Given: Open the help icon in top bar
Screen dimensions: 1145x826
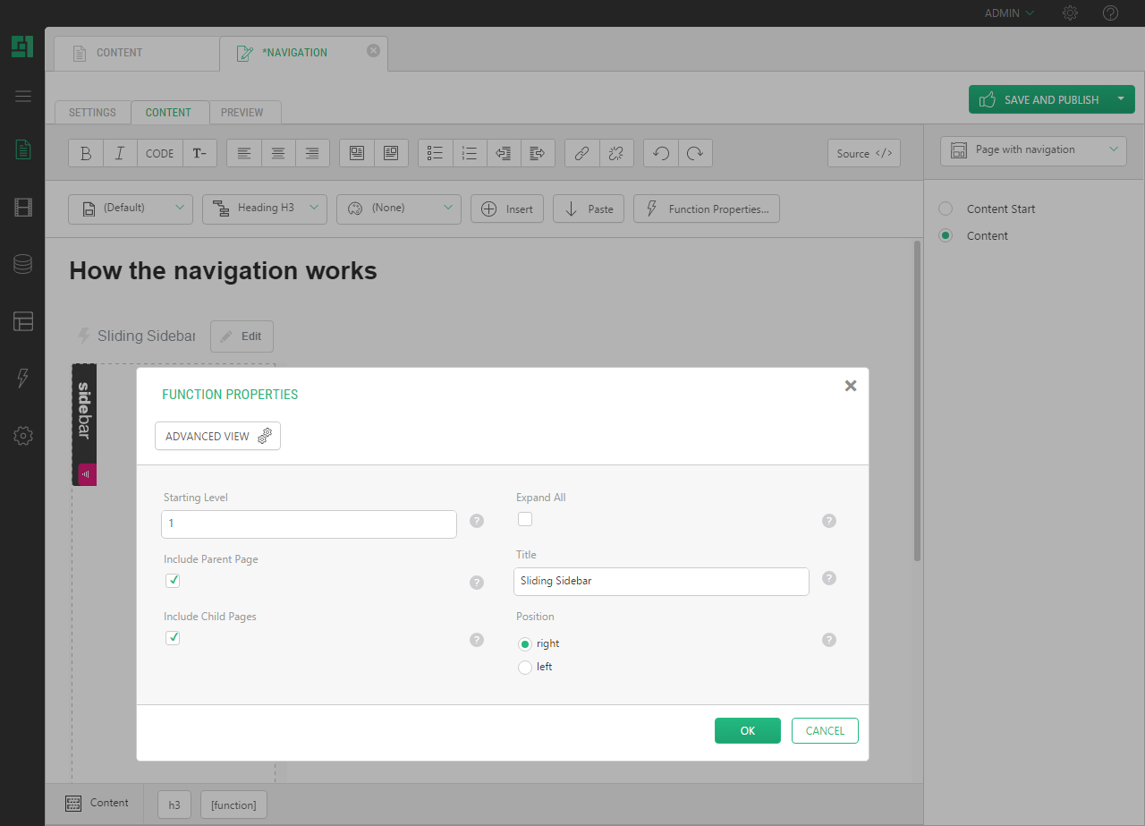Looking at the screenshot, I should pos(1110,13).
